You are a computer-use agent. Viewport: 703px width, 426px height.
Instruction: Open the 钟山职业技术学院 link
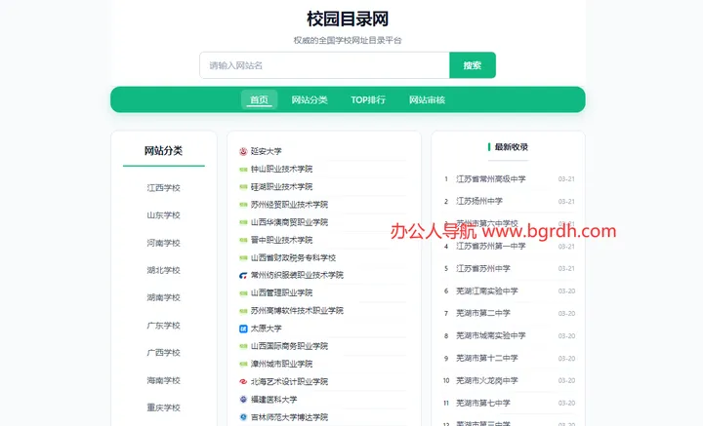(x=281, y=170)
